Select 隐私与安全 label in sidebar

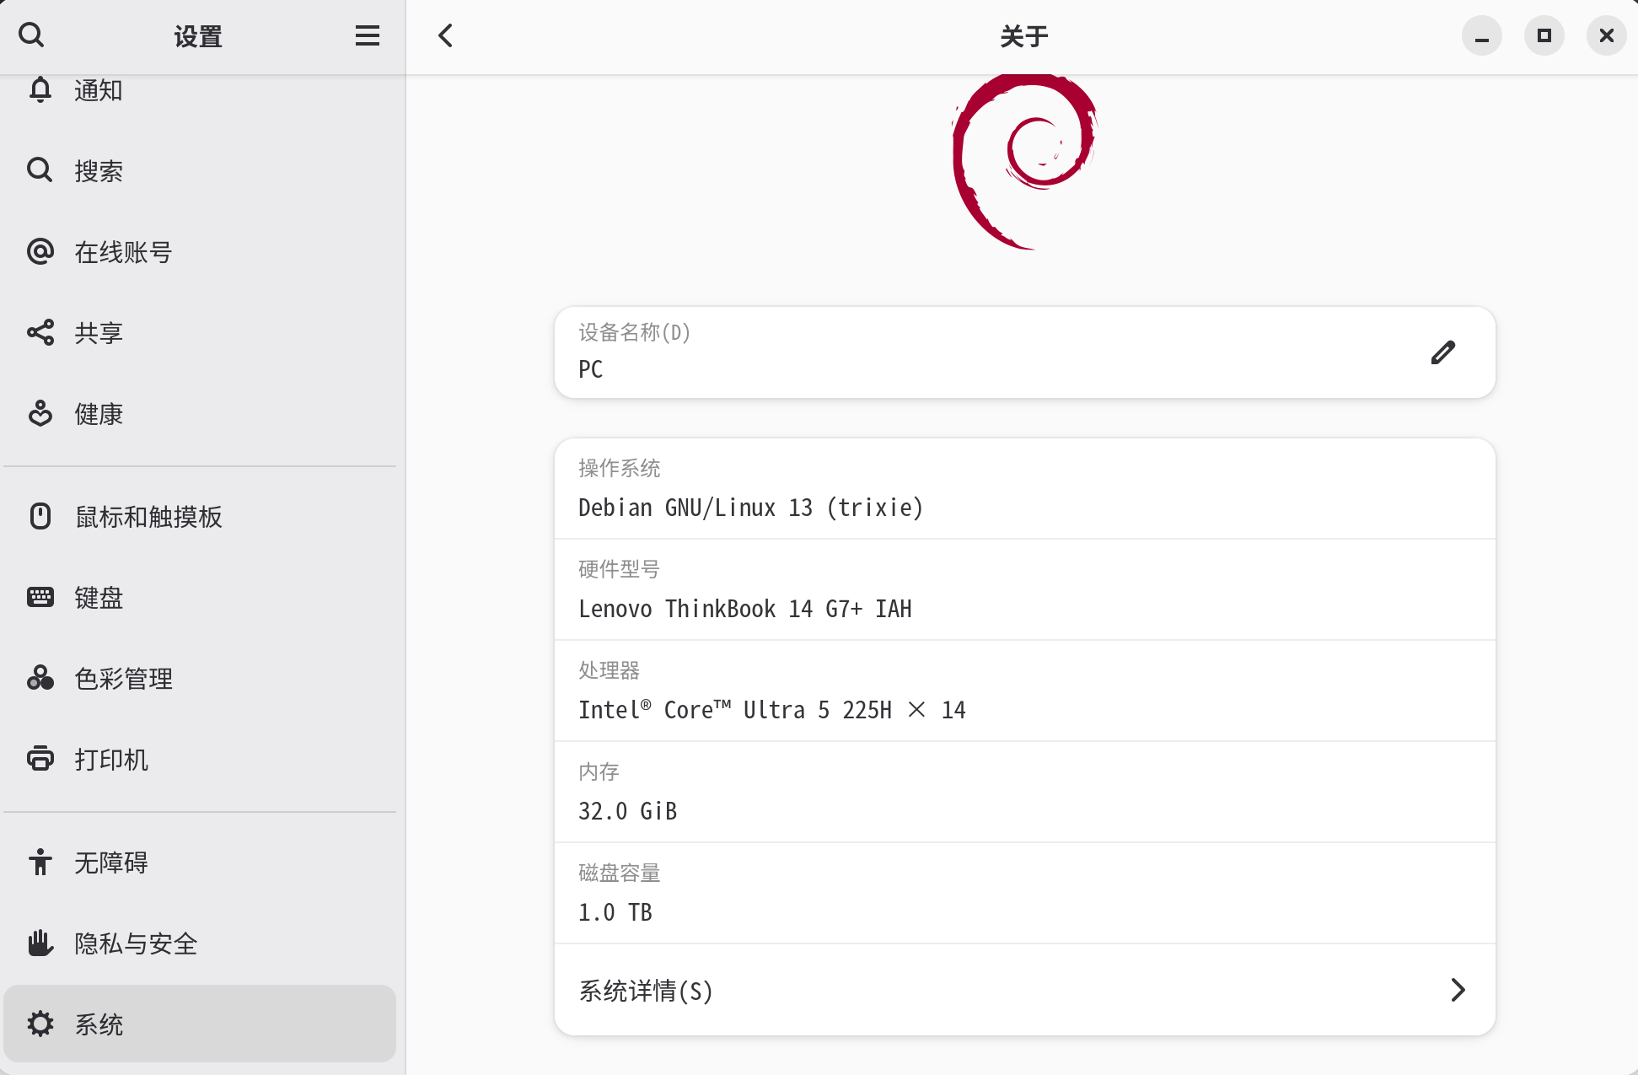click(136, 943)
